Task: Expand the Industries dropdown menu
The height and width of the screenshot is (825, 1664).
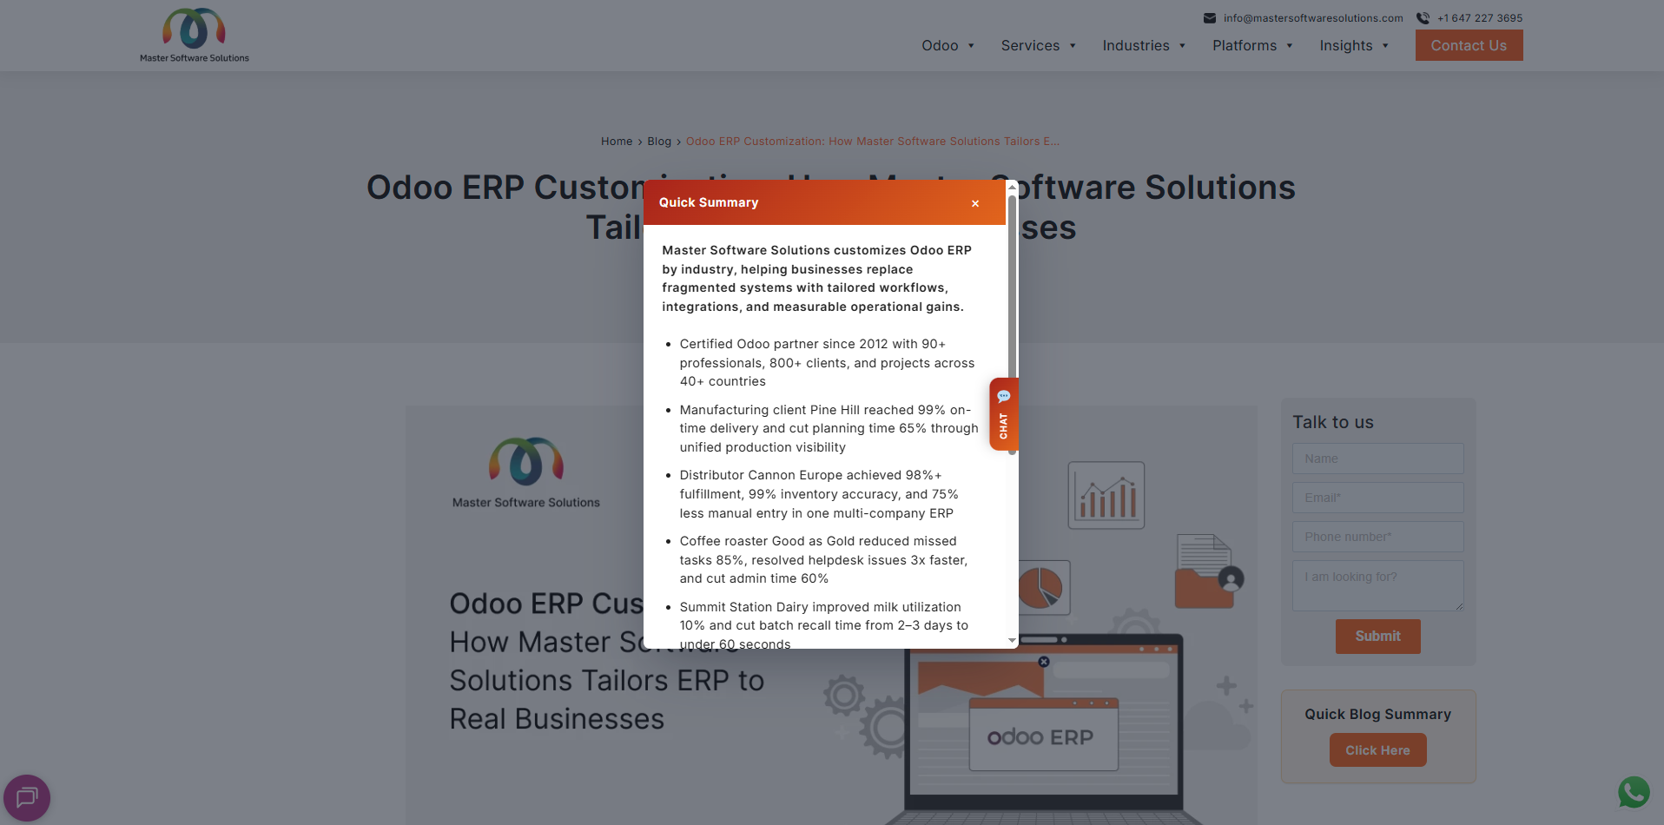Action: 1145,46
